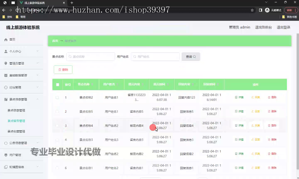Click the 查询 search button
The width and height of the screenshot is (299, 179).
pos(191,57)
